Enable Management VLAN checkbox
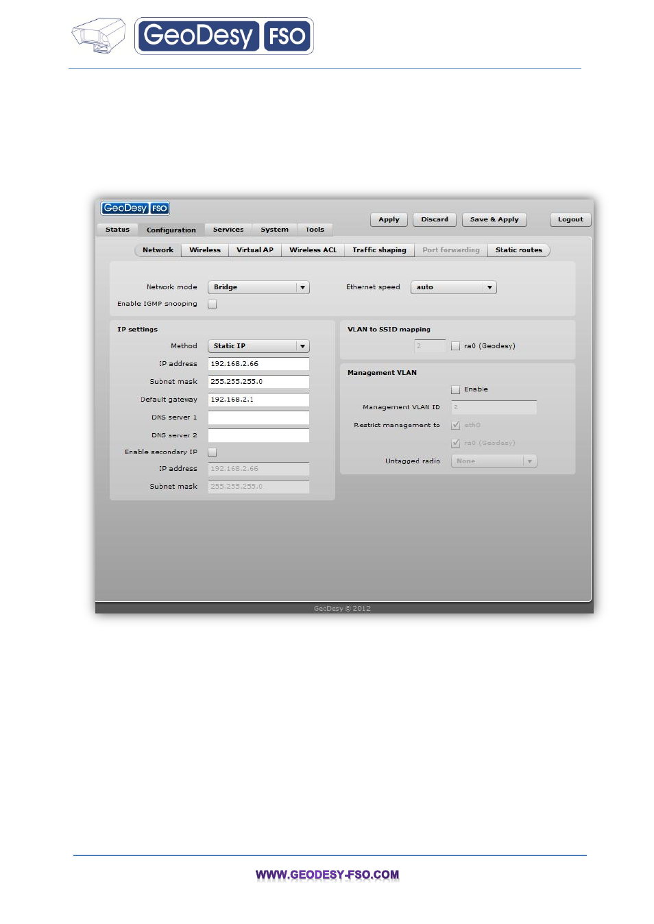 tap(455, 389)
